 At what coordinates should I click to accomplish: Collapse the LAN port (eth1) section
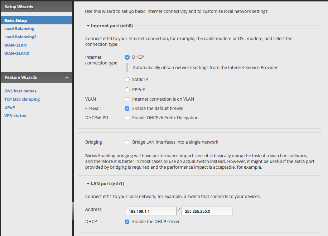pos(88,184)
